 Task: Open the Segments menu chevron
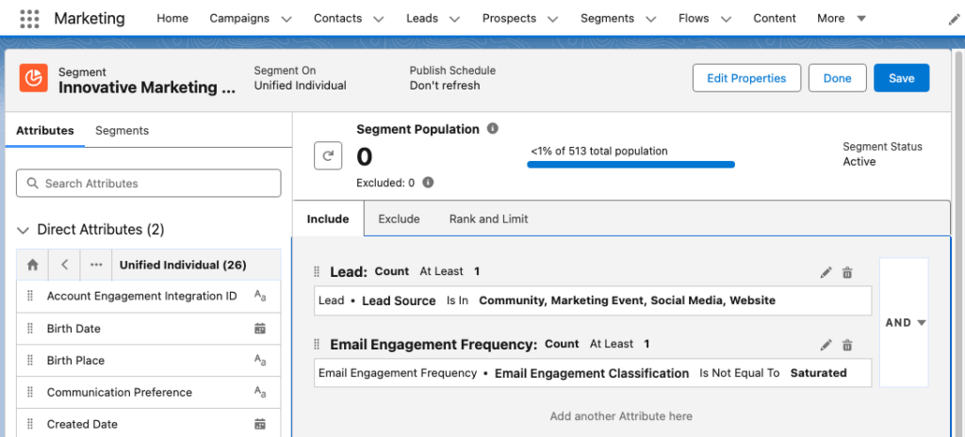pos(650,19)
